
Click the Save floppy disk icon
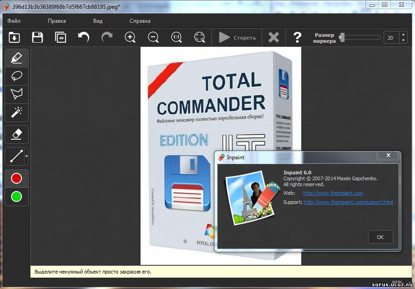[x=37, y=37]
